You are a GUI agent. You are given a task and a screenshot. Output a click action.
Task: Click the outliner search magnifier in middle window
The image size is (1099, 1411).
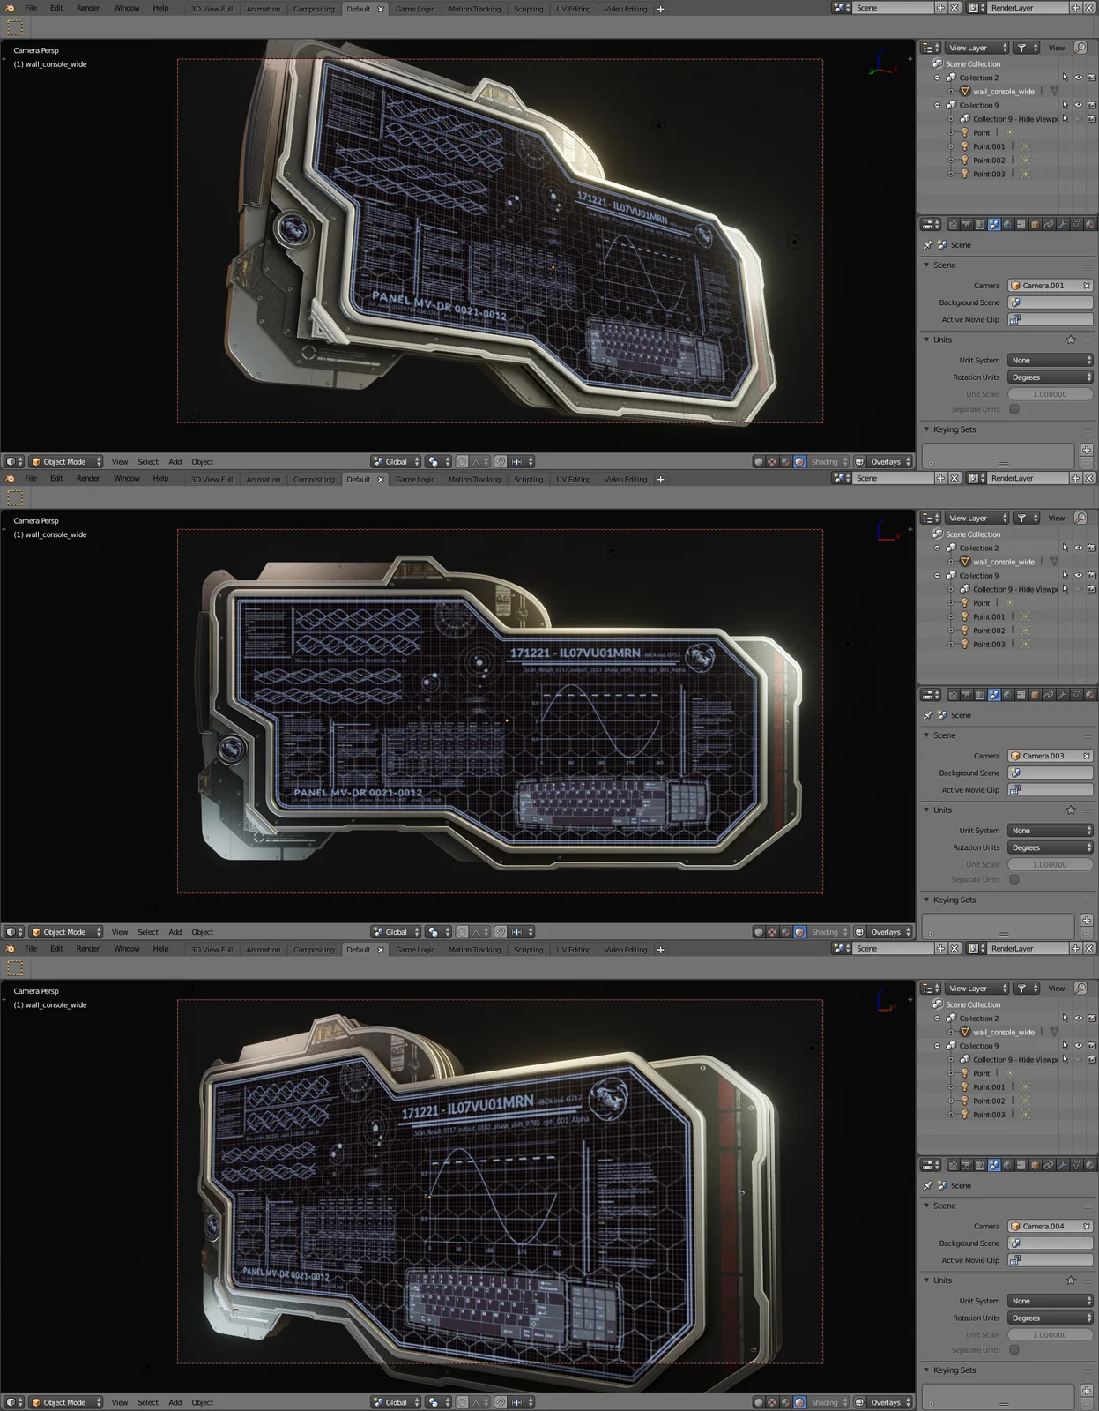tap(1081, 518)
